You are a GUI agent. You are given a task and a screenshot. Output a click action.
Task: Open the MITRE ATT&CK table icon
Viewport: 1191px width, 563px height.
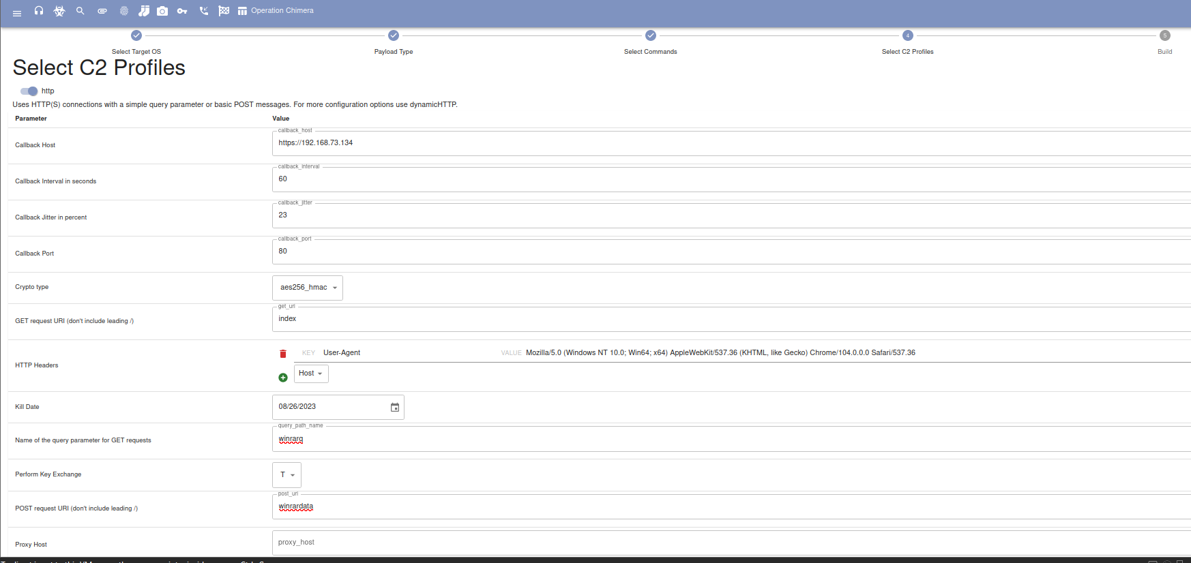242,11
